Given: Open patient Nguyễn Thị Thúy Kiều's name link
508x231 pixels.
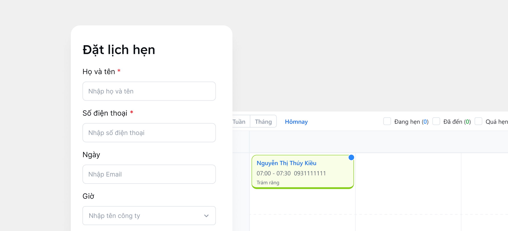Looking at the screenshot, I should 286,163.
